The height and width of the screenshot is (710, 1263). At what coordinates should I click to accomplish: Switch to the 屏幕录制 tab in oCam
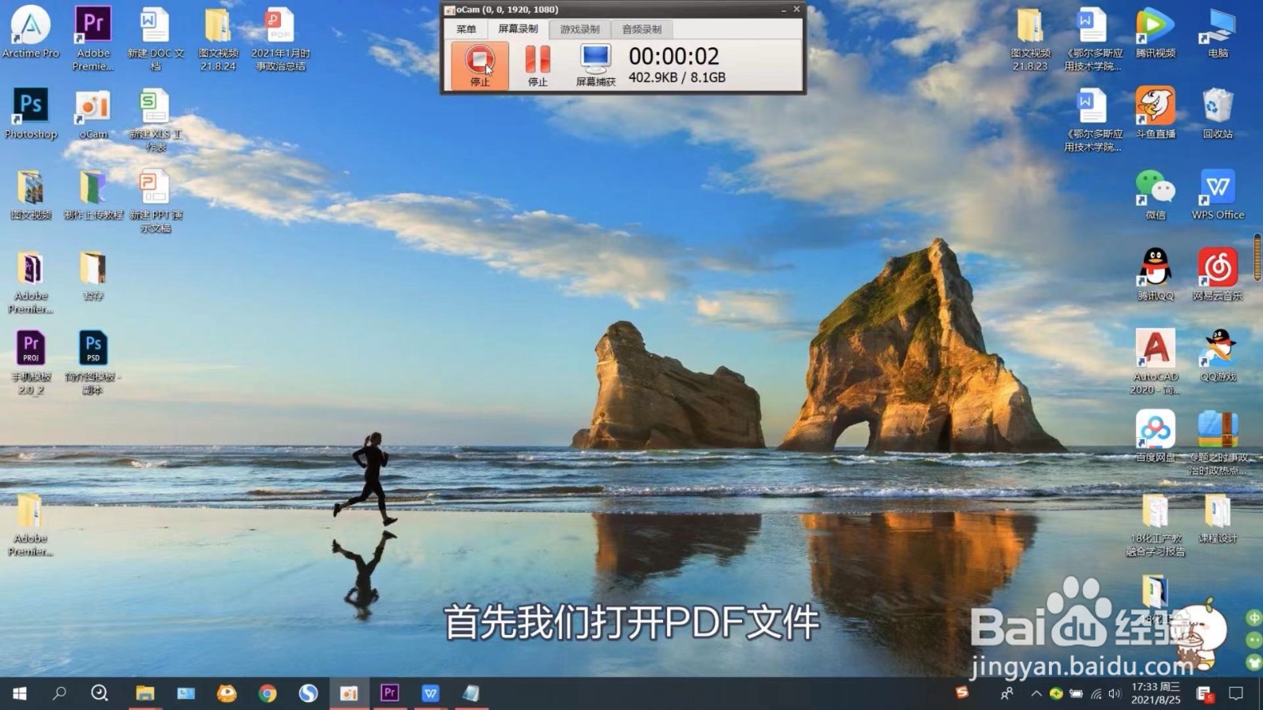click(518, 29)
